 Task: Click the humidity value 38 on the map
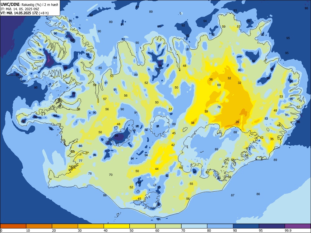click(x=193, y=123)
